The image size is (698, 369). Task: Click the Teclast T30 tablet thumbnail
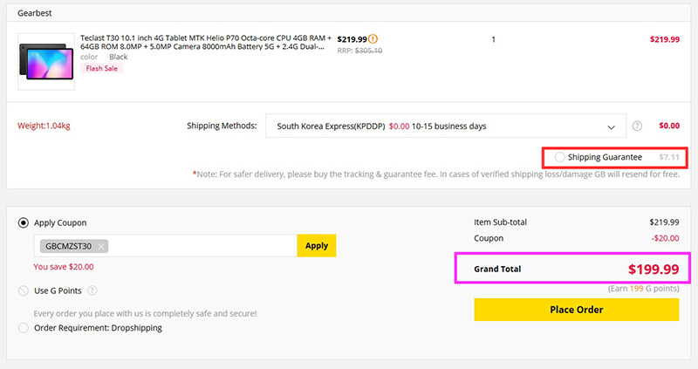point(46,61)
